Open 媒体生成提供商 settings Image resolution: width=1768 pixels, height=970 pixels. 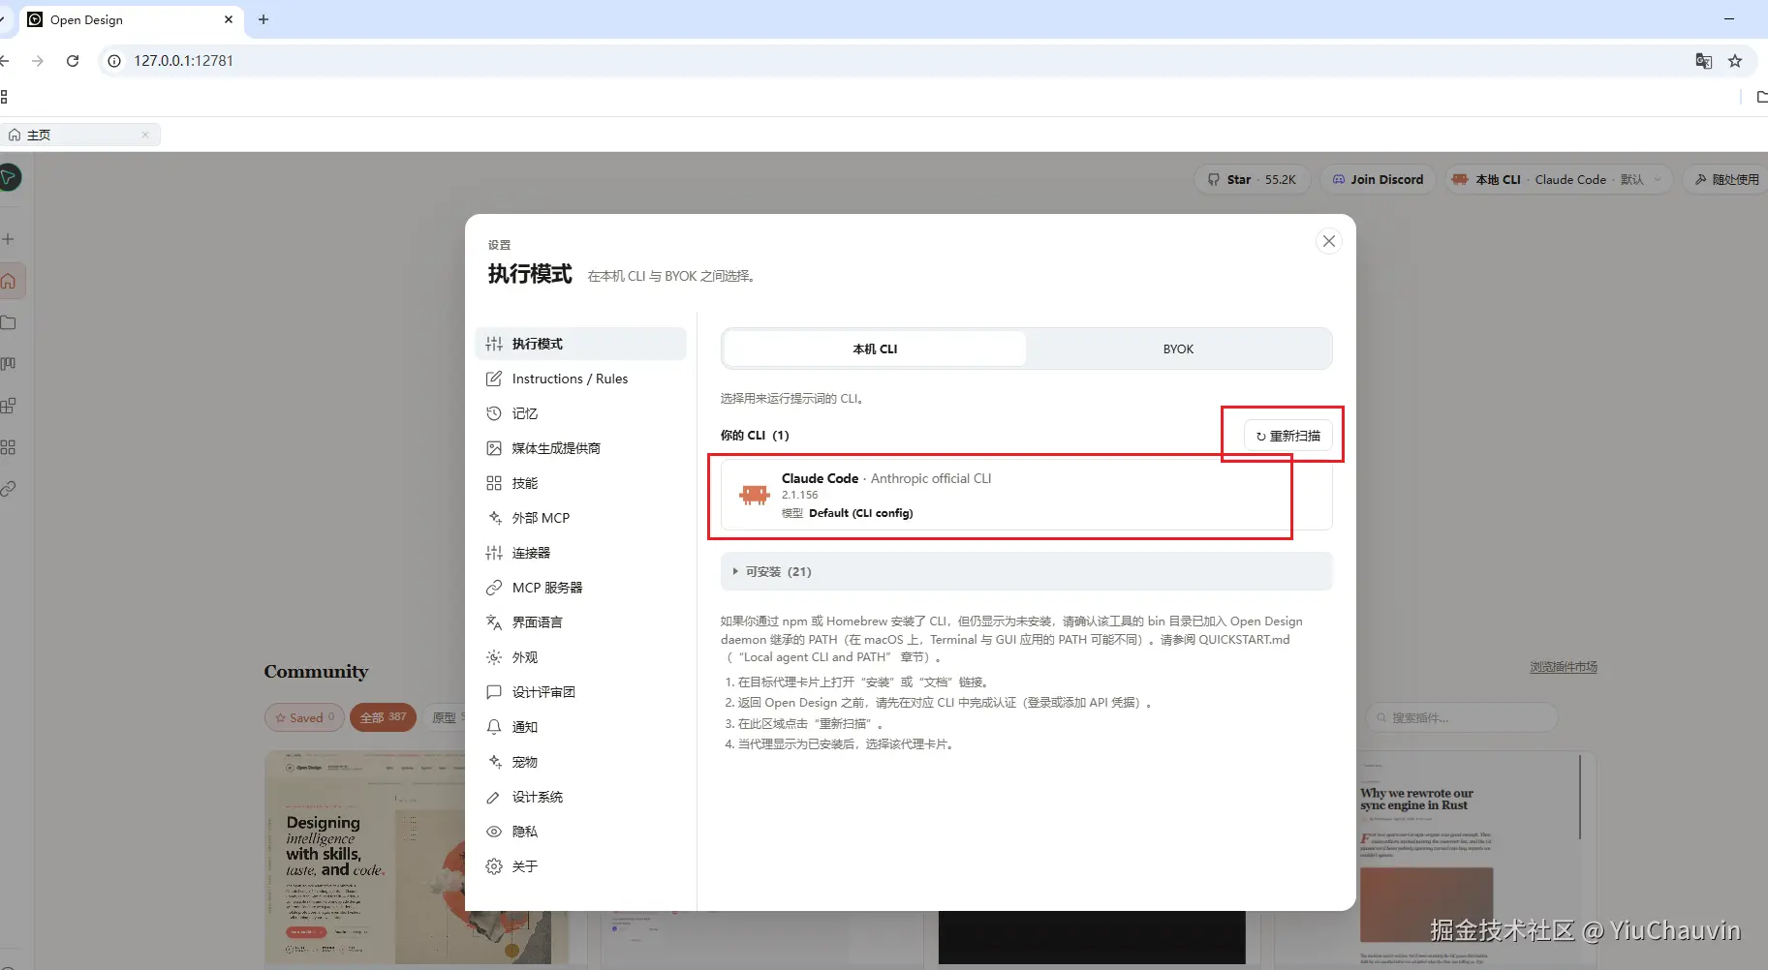click(580, 448)
